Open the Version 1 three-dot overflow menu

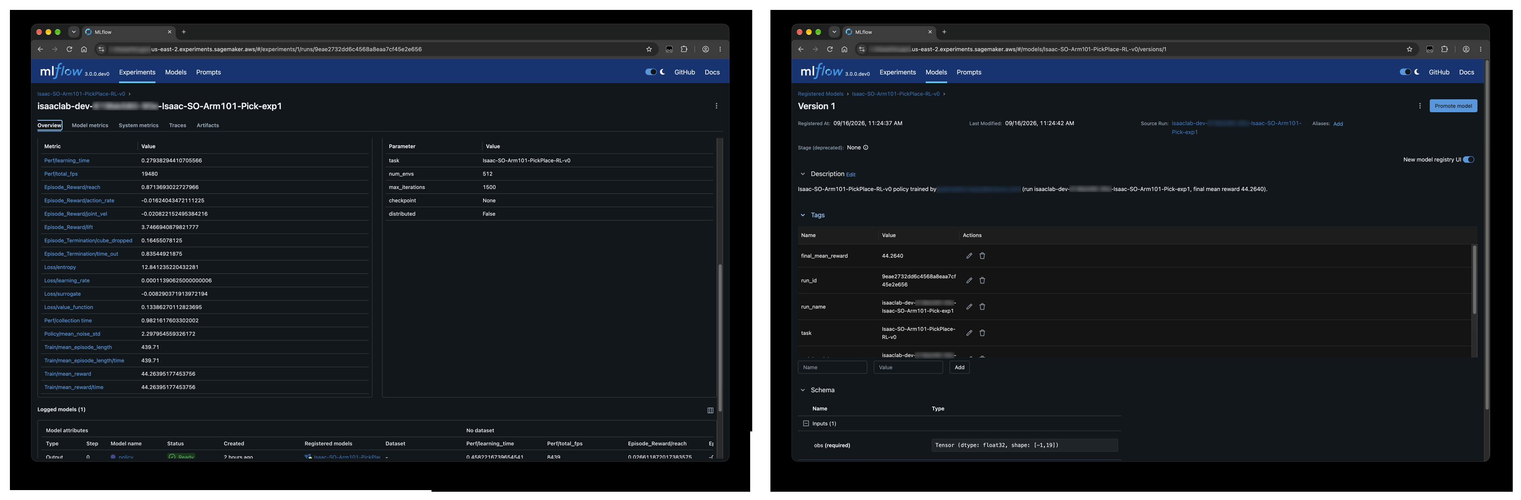(1419, 106)
